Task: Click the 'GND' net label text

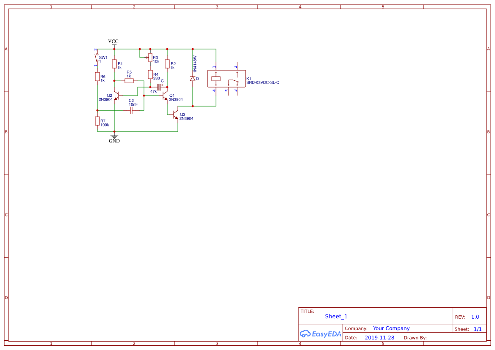Action: tap(114, 141)
